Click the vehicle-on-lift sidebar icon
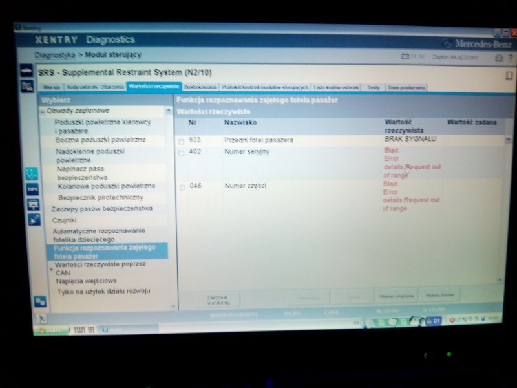 34,204
